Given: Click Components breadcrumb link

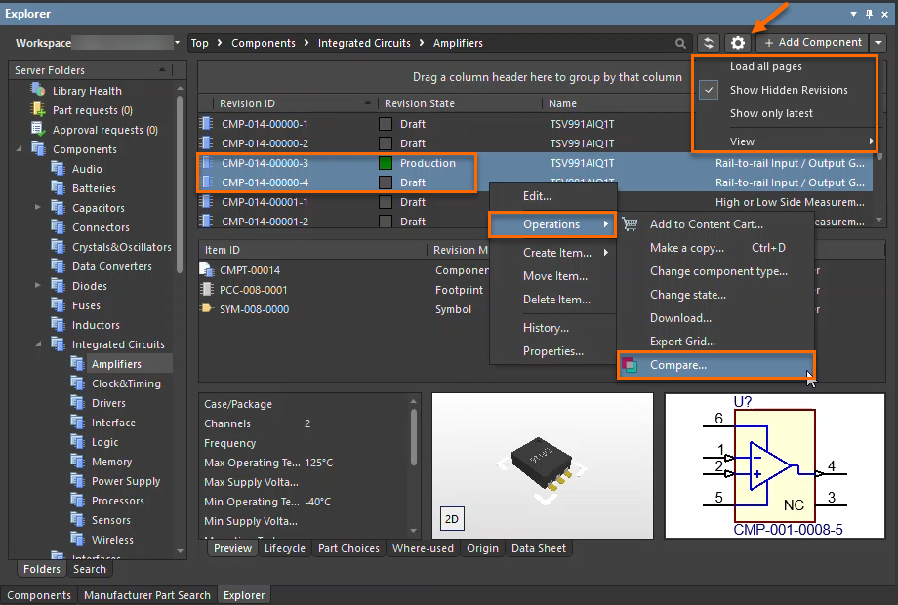Looking at the screenshot, I should [263, 43].
